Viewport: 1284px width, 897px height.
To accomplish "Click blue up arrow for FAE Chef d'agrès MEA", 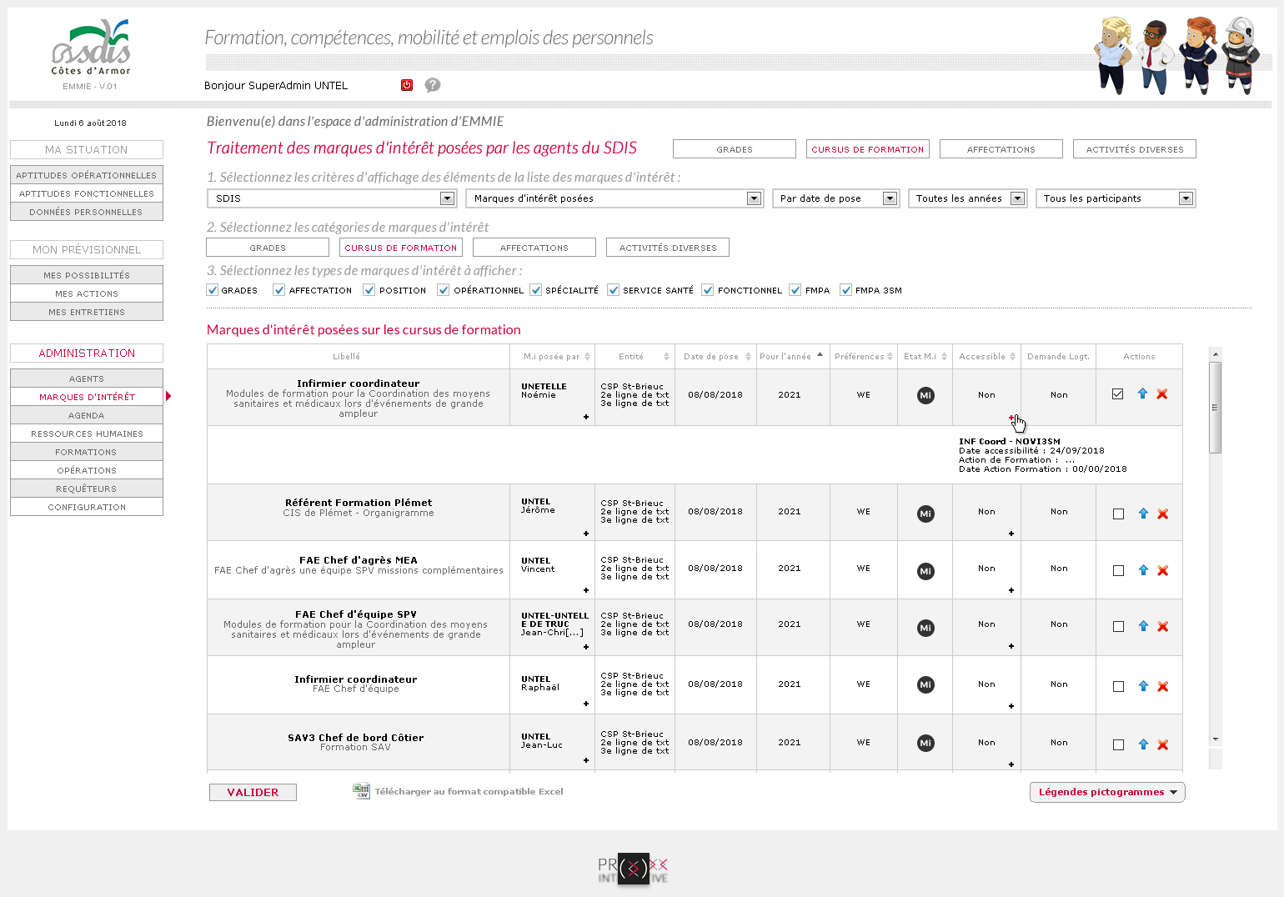I will 1143,570.
